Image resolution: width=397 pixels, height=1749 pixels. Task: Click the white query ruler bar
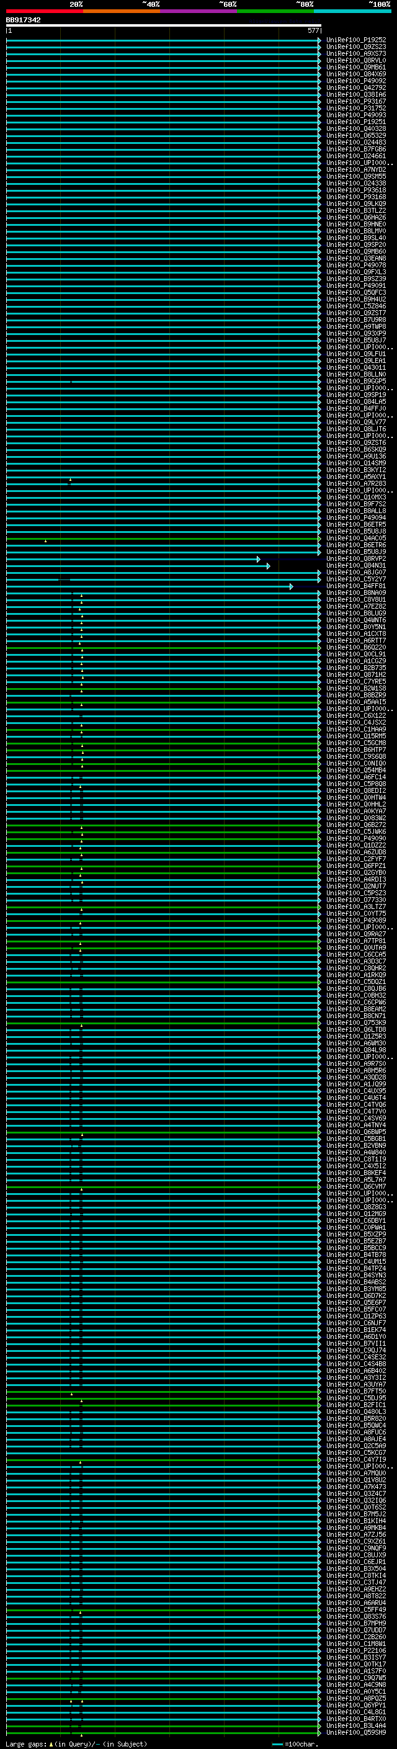click(x=163, y=25)
